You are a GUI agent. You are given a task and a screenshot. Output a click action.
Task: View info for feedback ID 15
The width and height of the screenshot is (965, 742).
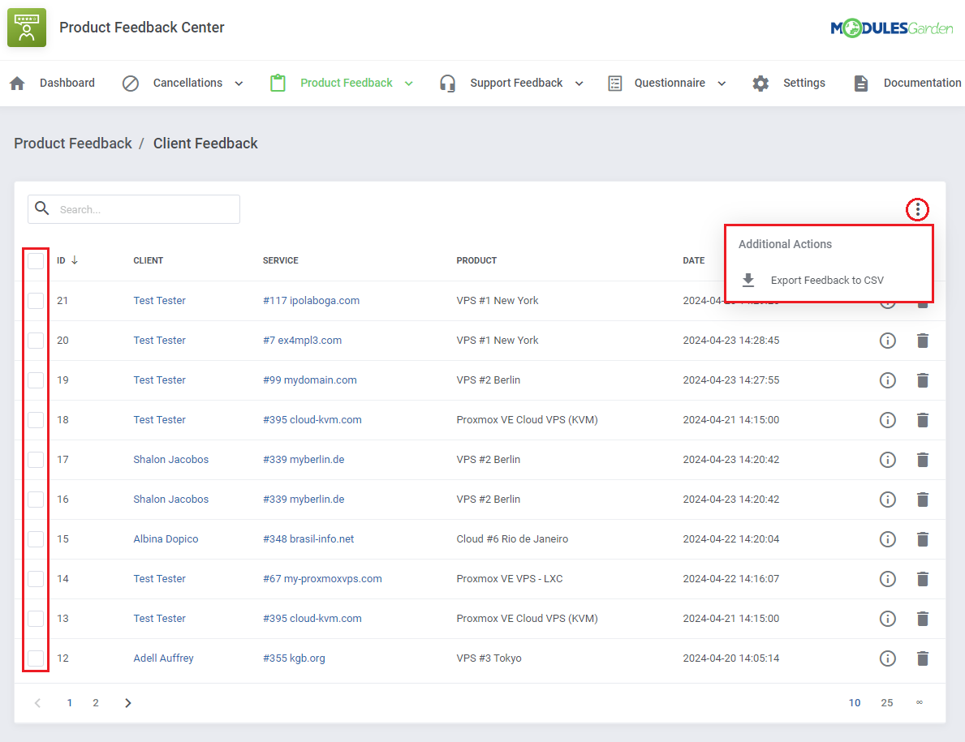click(887, 539)
